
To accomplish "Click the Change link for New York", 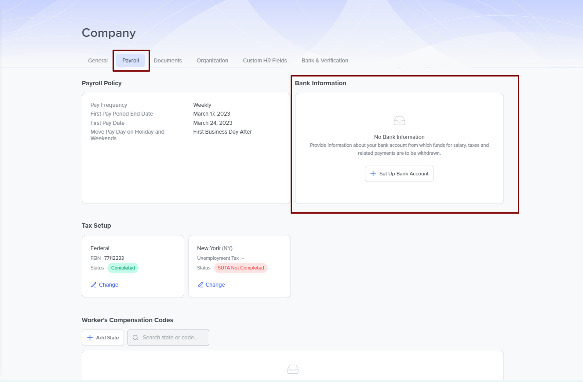I will [x=215, y=285].
